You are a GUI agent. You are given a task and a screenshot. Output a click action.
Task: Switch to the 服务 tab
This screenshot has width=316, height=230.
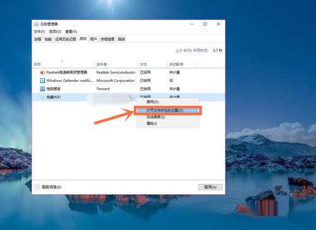click(121, 39)
